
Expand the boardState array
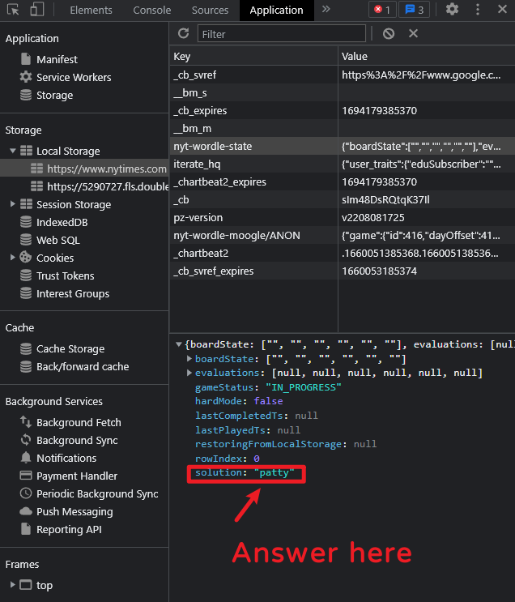(189, 359)
